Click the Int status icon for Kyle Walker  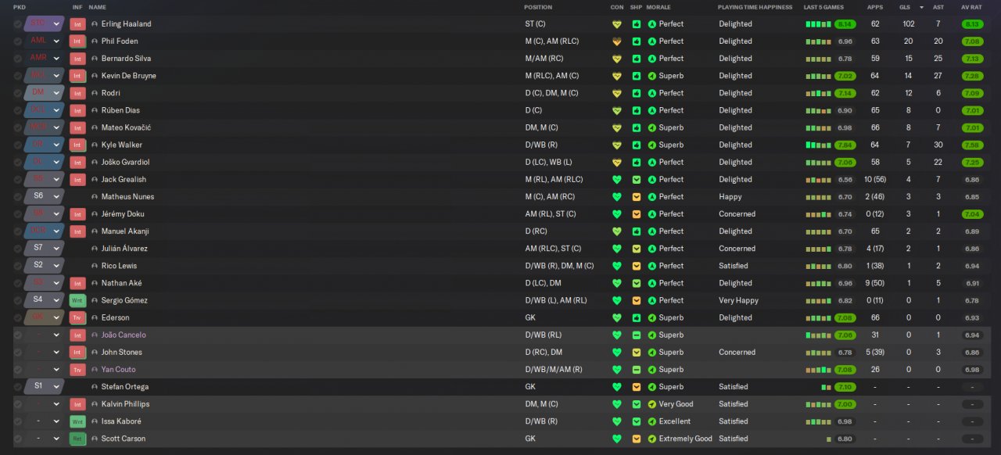pyautogui.click(x=77, y=145)
